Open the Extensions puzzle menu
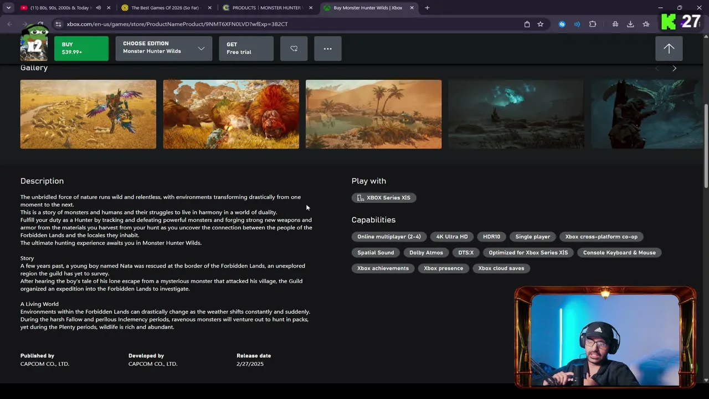Viewport: 709px width, 399px height. pyautogui.click(x=593, y=24)
